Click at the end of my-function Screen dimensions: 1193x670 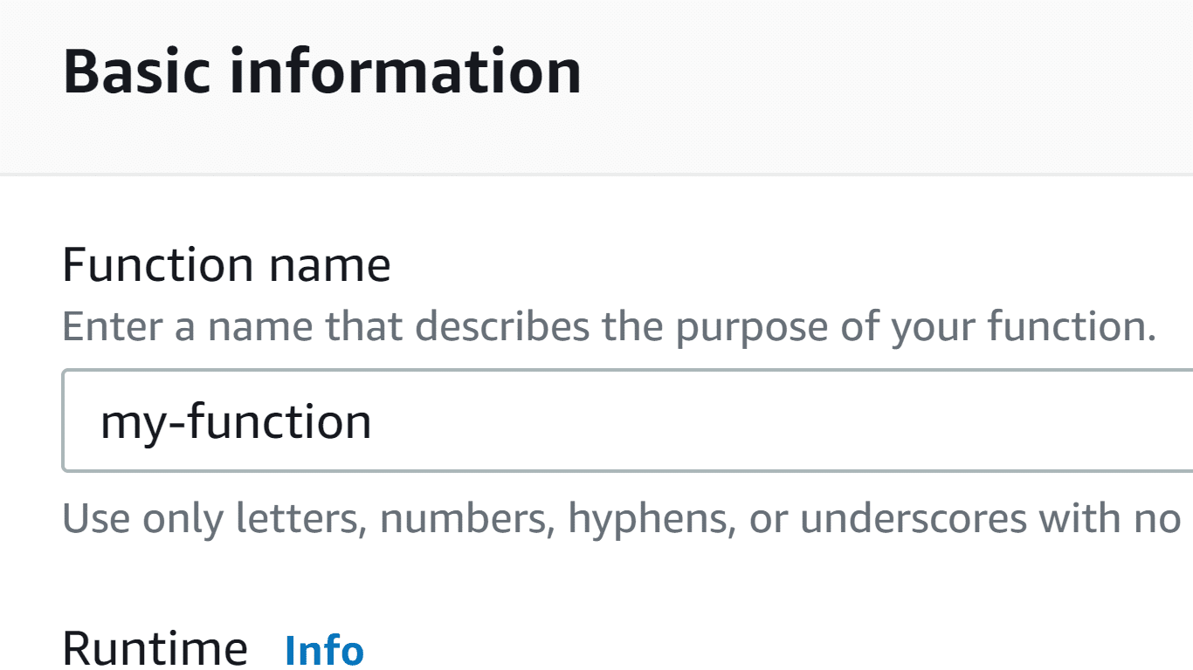pos(376,420)
